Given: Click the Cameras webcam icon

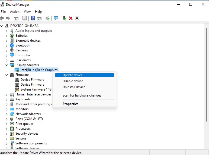Looking at the screenshot, I should 12,50.
